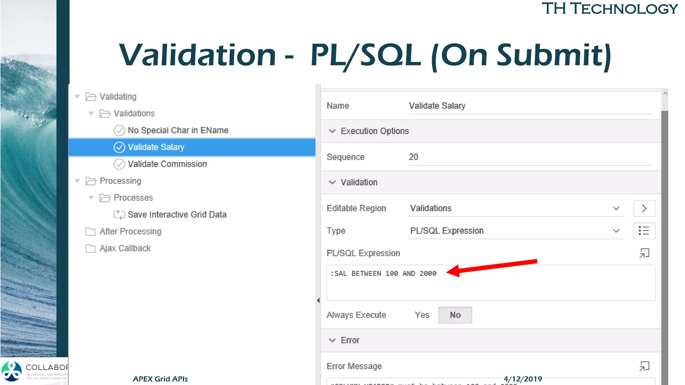Viewport: 685px width, 385px height.
Task: Click the check icon beside No Special Char
Action: tap(119, 130)
